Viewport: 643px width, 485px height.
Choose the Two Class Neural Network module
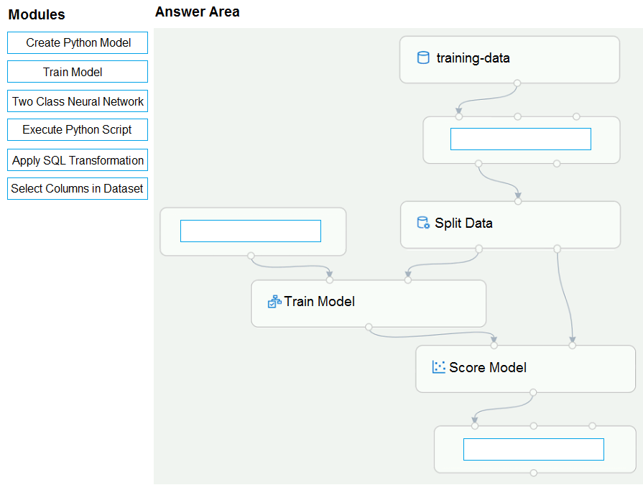(78, 101)
